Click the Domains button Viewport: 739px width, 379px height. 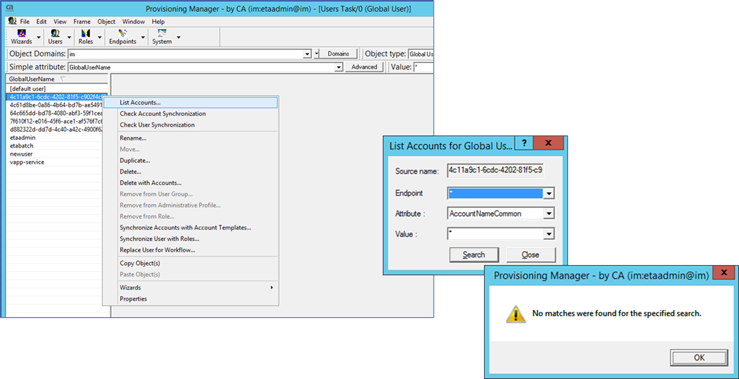click(338, 54)
